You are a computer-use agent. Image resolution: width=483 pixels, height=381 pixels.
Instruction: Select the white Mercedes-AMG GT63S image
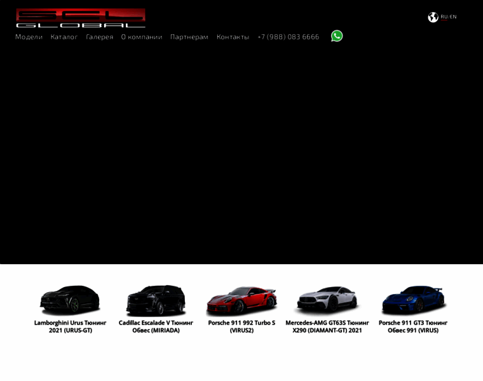(x=327, y=300)
